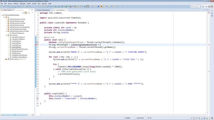214x120 pixels.
Task: Open the Navigate menu
Action: pos(23,4)
